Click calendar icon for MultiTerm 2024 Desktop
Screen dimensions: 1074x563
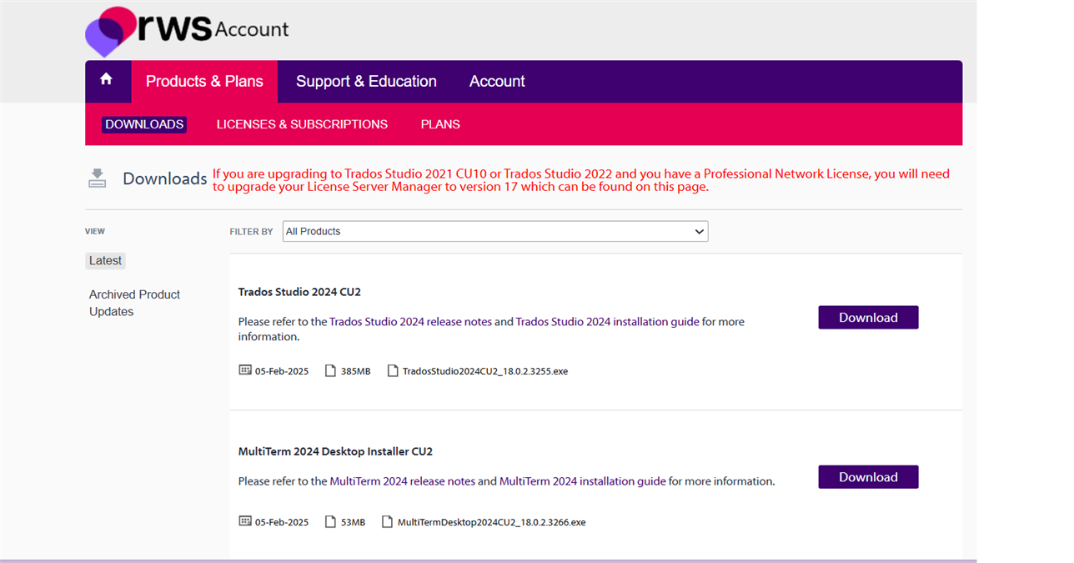tap(245, 520)
